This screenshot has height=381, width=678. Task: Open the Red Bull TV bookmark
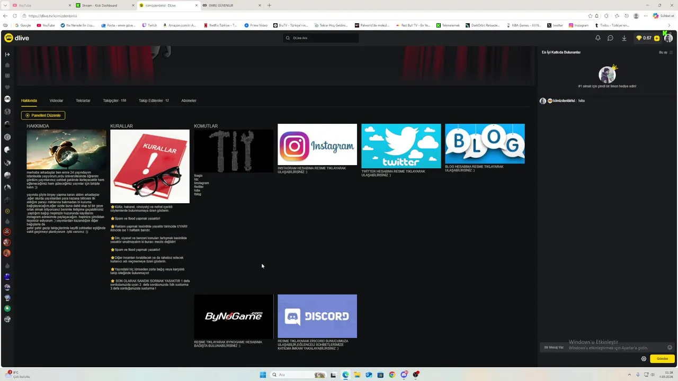[x=413, y=25]
